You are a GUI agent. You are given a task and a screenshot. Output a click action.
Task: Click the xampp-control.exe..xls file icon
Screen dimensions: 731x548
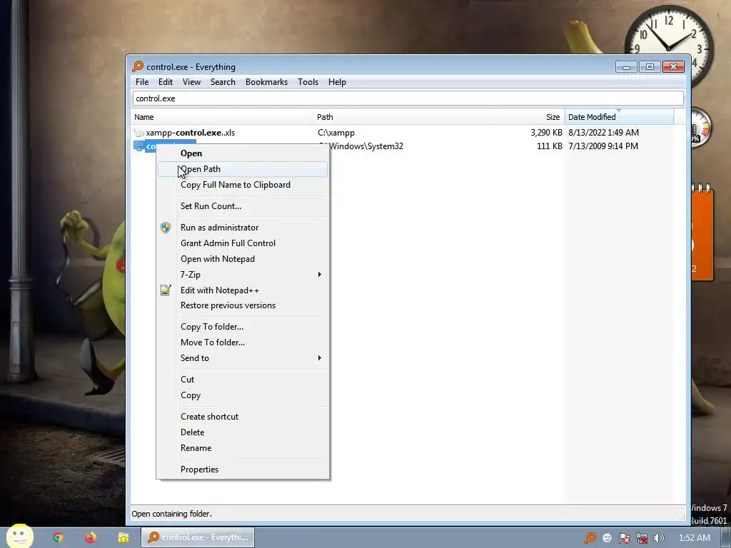(139, 133)
